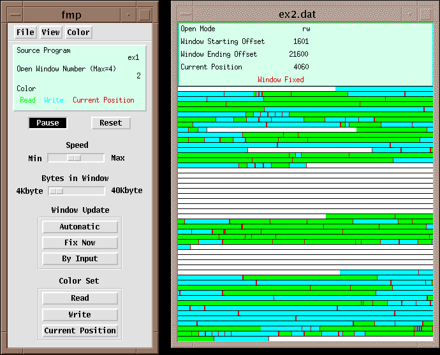The height and width of the screenshot is (355, 440).
Task: Open the Color menu
Action: 78,32
